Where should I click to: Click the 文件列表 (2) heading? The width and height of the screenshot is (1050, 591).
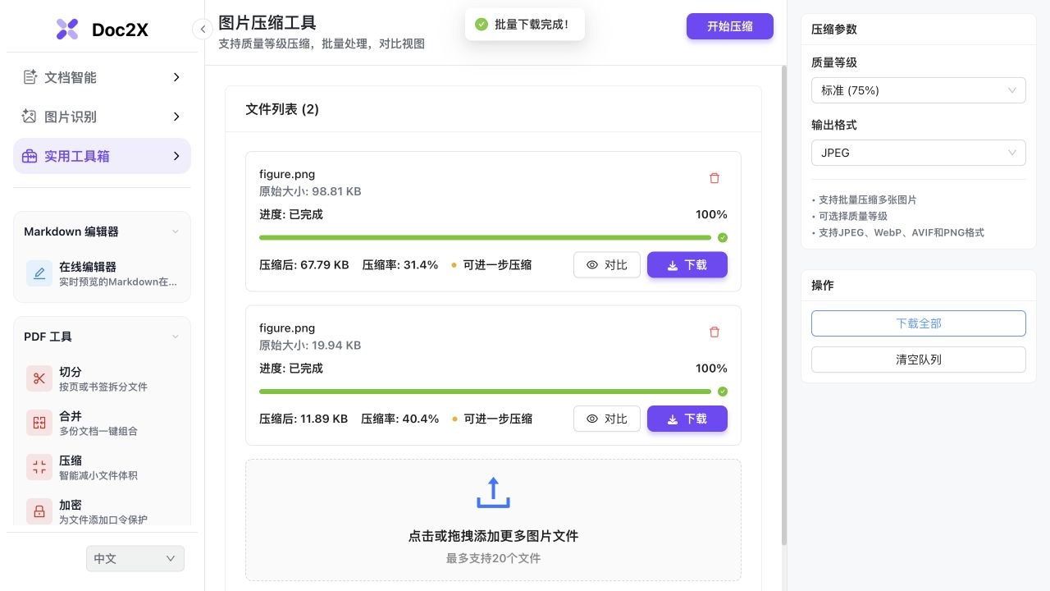click(282, 109)
